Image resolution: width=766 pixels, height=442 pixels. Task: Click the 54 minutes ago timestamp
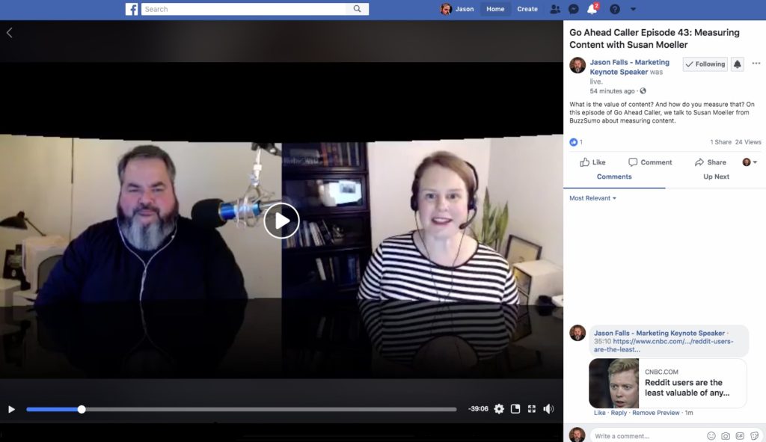pyautogui.click(x=612, y=90)
